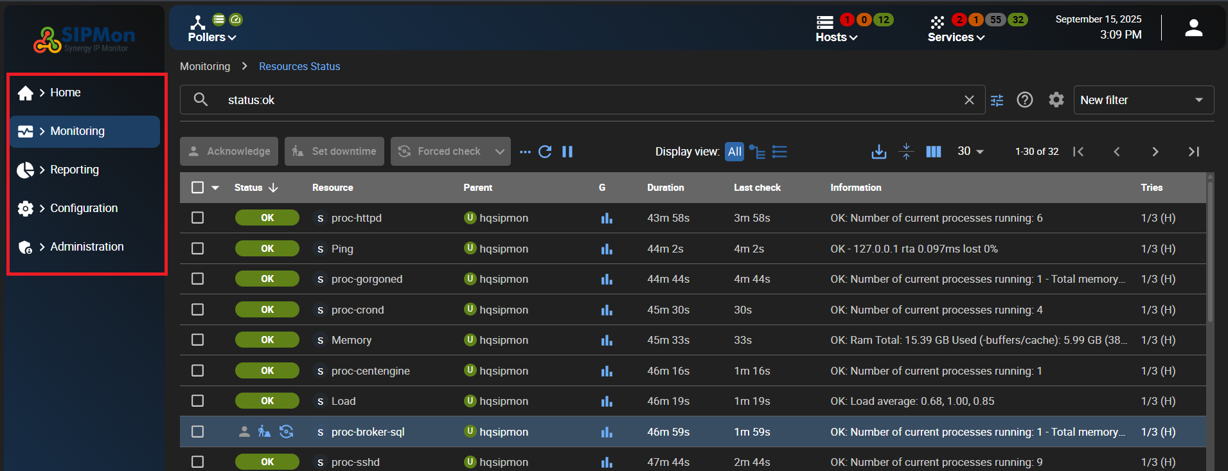Pause auto-refresh with the pause icon

567,152
